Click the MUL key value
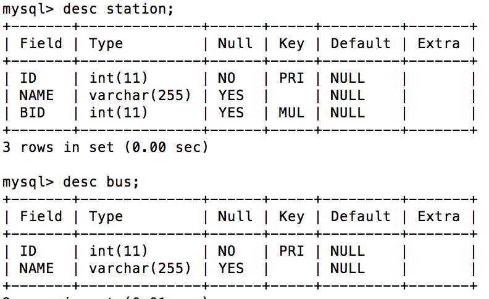Image resolution: width=489 pixels, height=299 pixels. tap(291, 113)
